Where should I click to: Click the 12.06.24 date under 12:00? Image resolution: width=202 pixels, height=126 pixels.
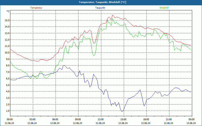pos(100,123)
